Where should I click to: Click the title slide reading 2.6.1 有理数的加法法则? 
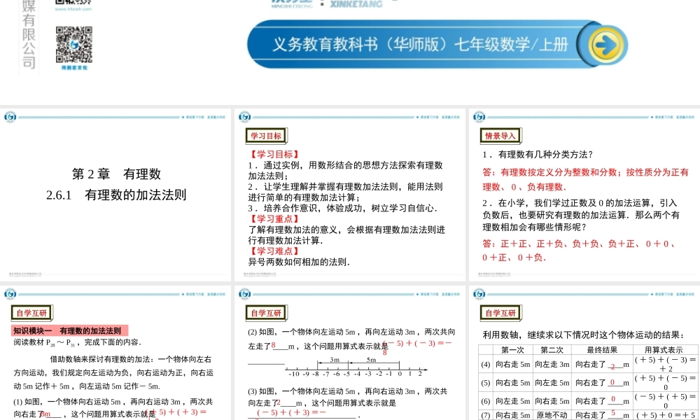(116, 196)
